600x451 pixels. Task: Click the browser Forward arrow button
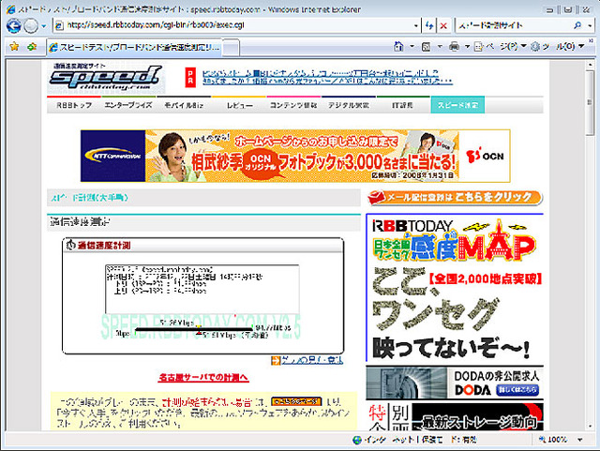click(31, 26)
